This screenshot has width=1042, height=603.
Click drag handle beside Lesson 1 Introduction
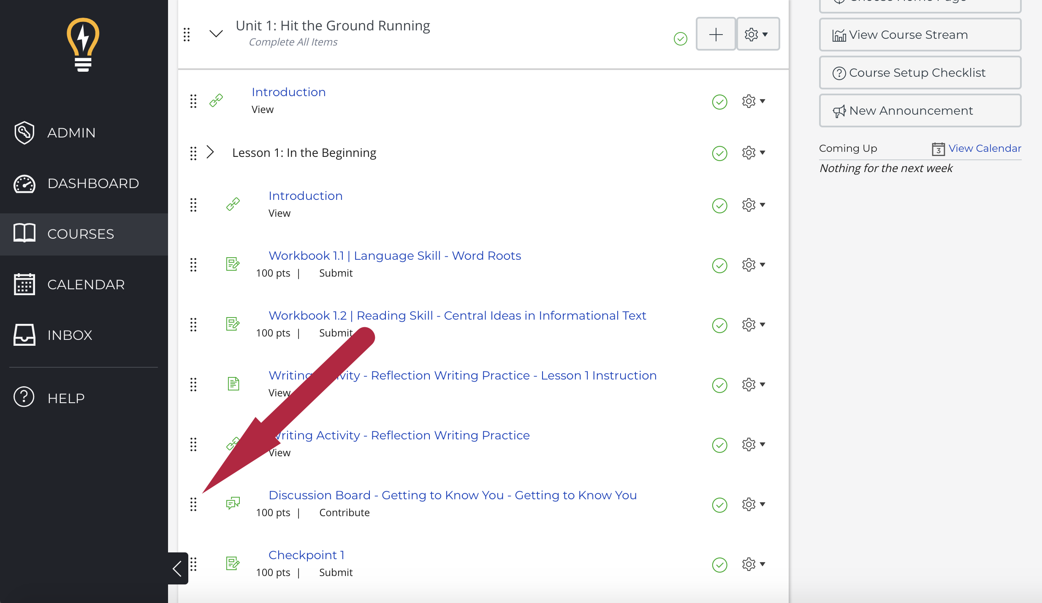pyautogui.click(x=193, y=205)
